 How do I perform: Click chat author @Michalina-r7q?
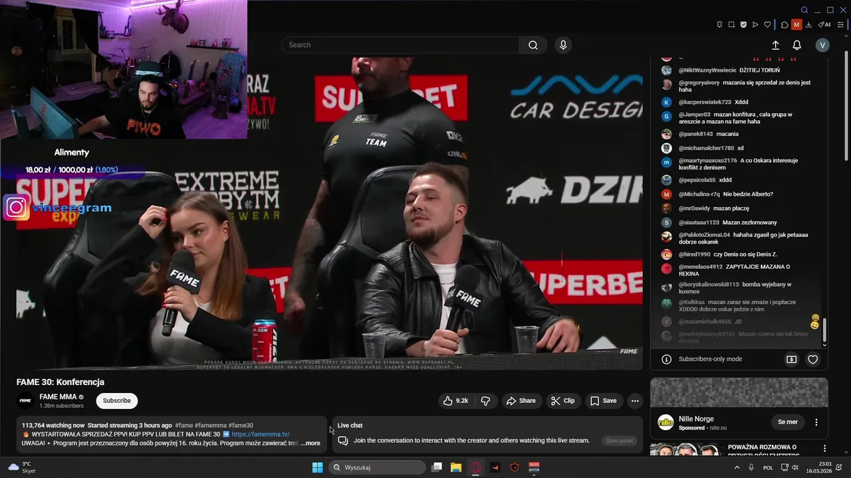pyautogui.click(x=699, y=195)
